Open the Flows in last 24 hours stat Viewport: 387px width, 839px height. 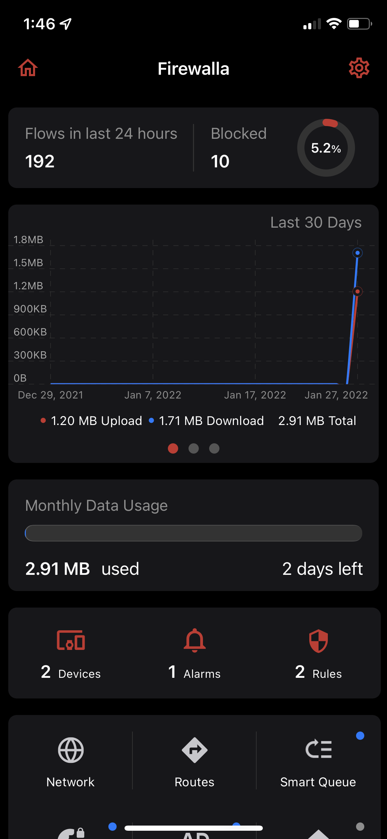pyautogui.click(x=101, y=148)
